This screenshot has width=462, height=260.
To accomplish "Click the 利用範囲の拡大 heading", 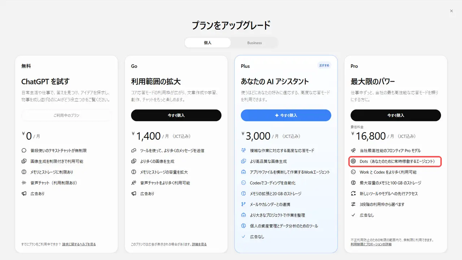I will pos(156,81).
